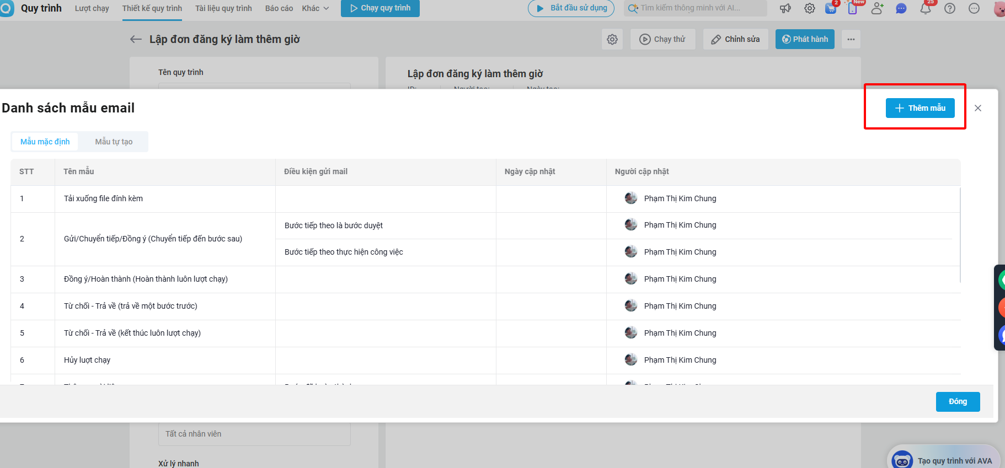Select the Tải xuống file đính kèm template row
The width and height of the screenshot is (1005, 468).
pos(103,198)
